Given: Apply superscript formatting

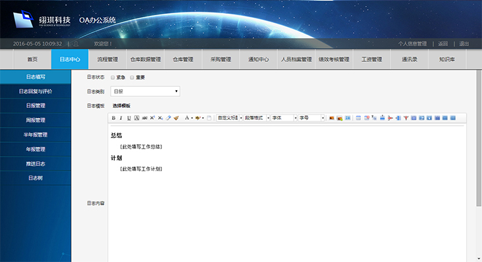Looking at the screenshot, I should pos(152,118).
